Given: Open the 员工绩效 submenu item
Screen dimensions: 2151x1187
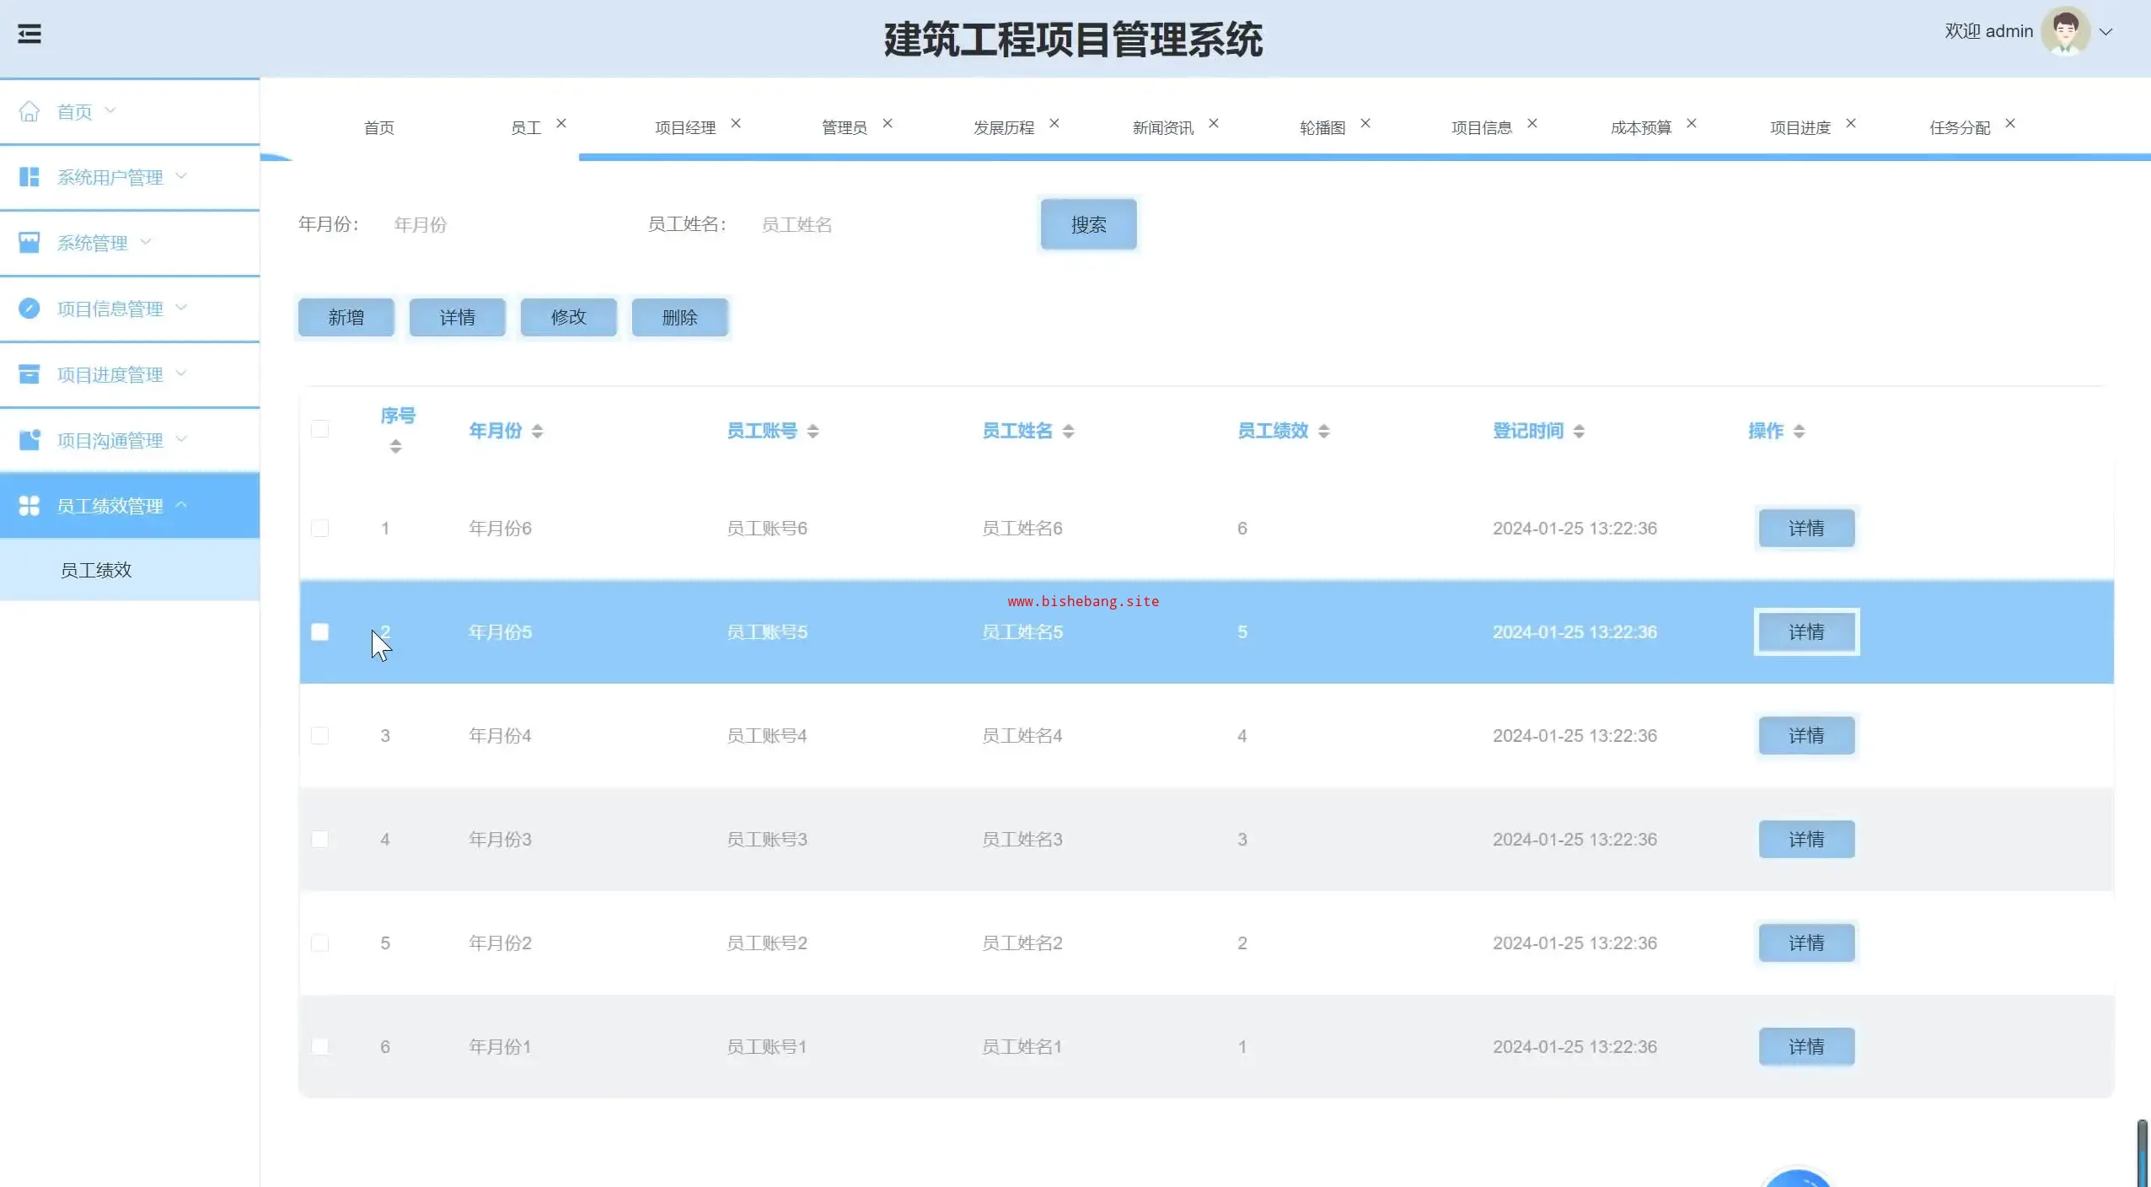Looking at the screenshot, I should (96, 571).
